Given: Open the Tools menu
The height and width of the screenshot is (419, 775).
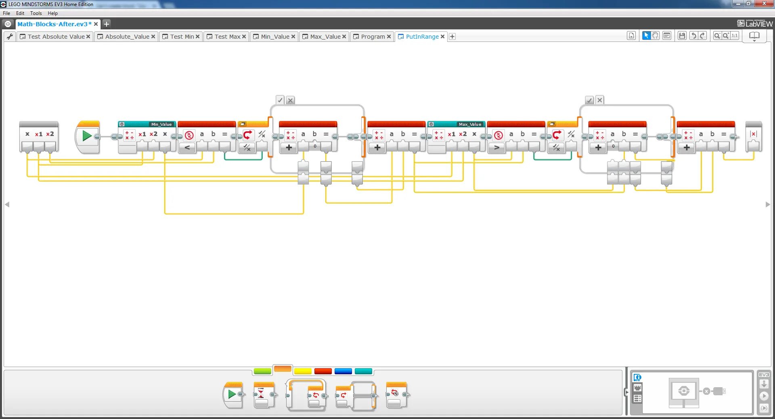Looking at the screenshot, I should [x=36, y=13].
